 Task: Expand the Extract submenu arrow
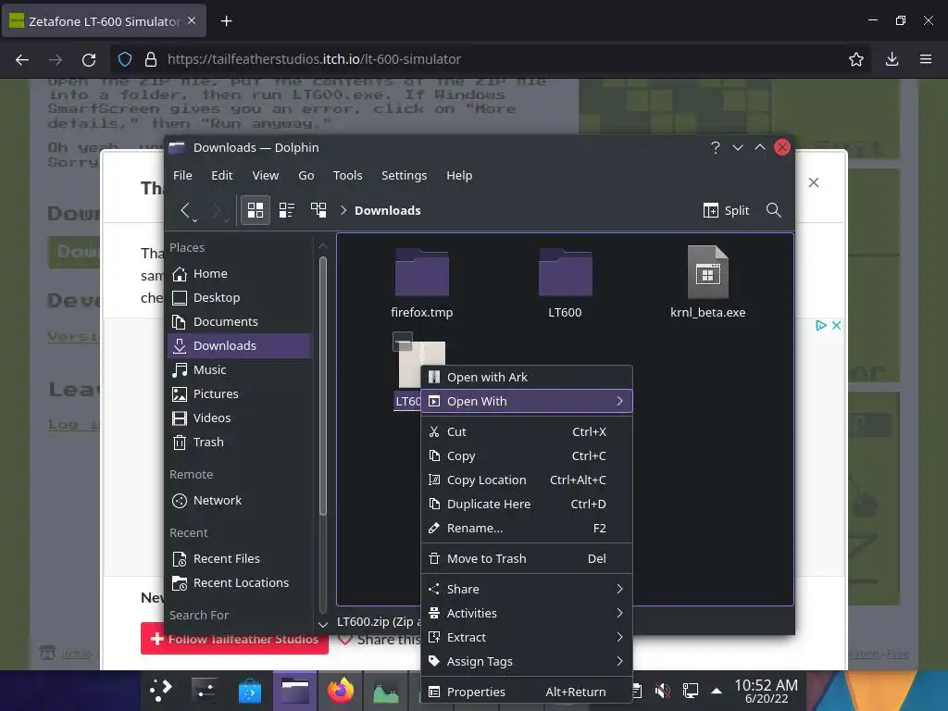tap(619, 637)
